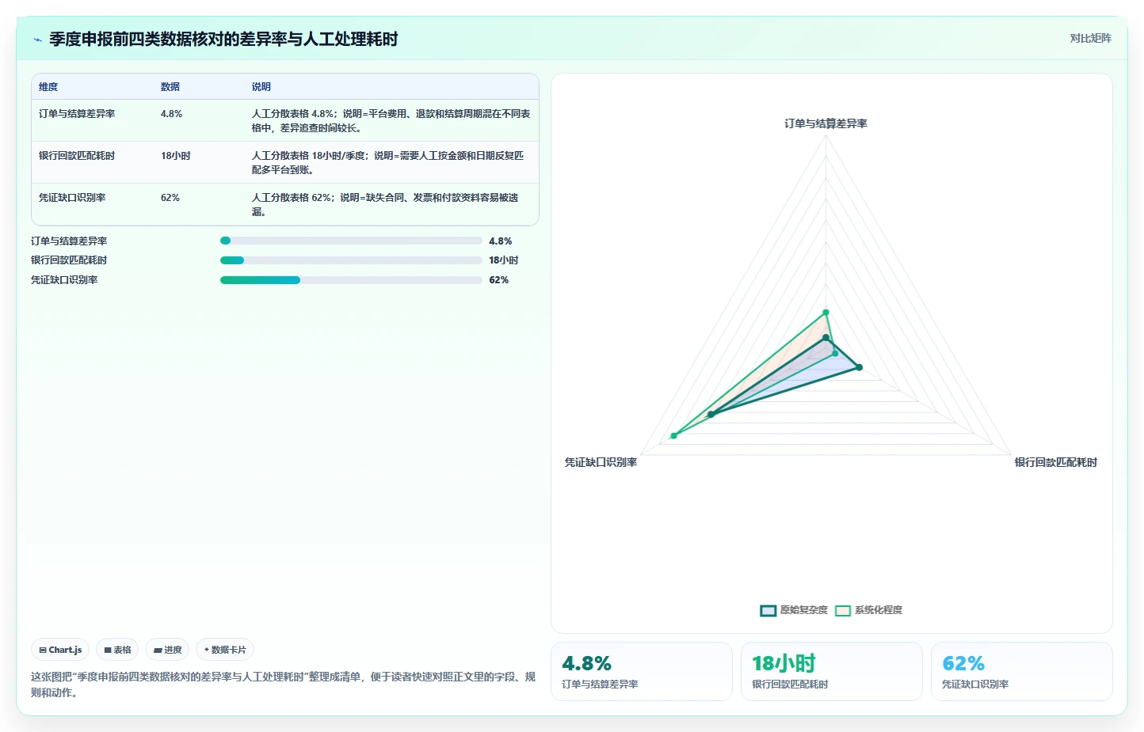Click the 对比矩阵 label in header
The height and width of the screenshot is (732, 1144).
(1090, 38)
